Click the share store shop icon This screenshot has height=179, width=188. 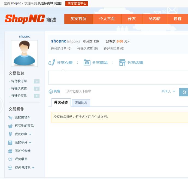pyautogui.click(x=122, y=62)
